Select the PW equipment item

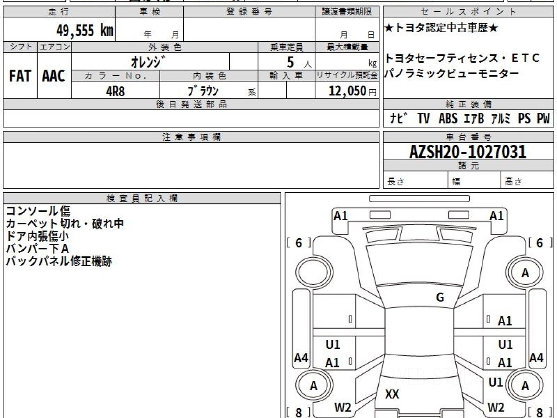click(x=543, y=119)
